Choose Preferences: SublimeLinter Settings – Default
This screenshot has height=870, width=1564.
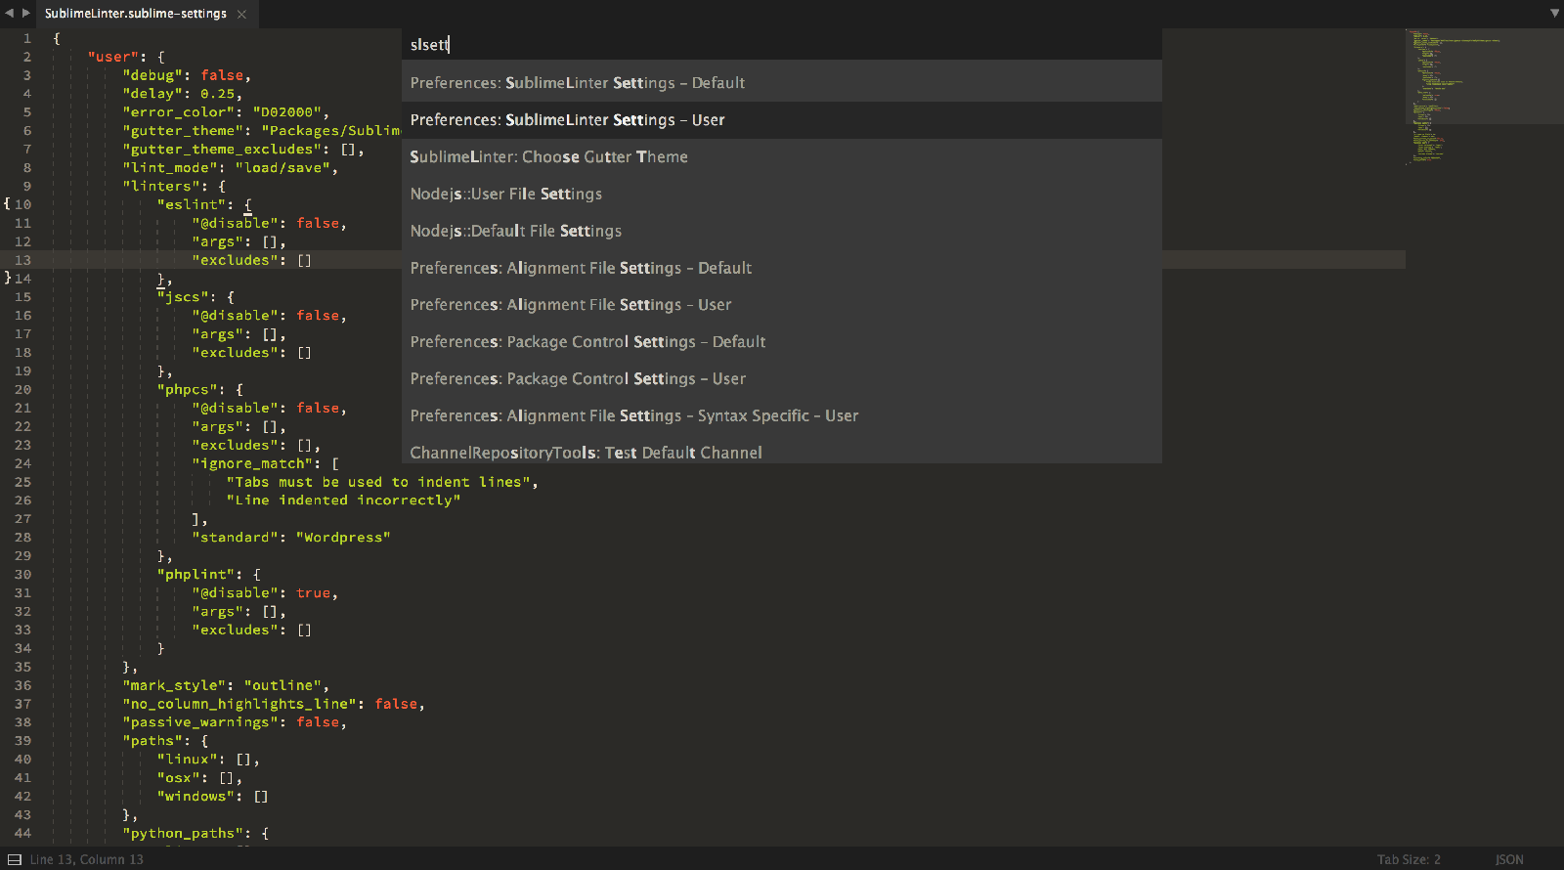(782, 83)
